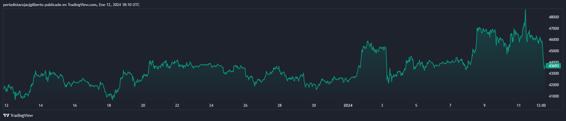Click the 41000 price axis label
Image resolution: width=566 pixels, height=121 pixels.
click(554, 96)
